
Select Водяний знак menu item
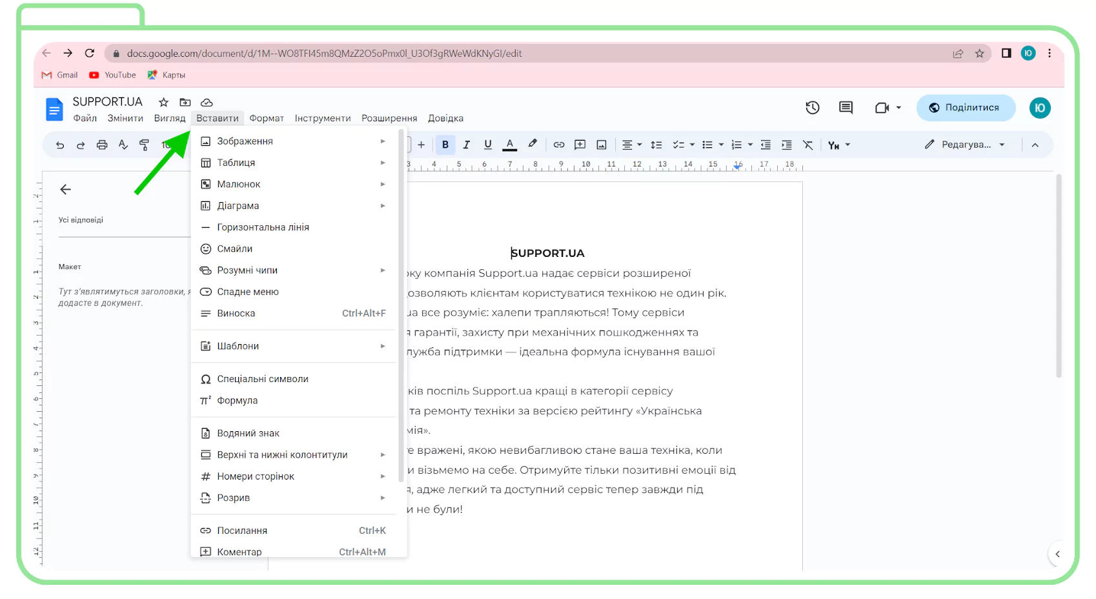point(294,433)
